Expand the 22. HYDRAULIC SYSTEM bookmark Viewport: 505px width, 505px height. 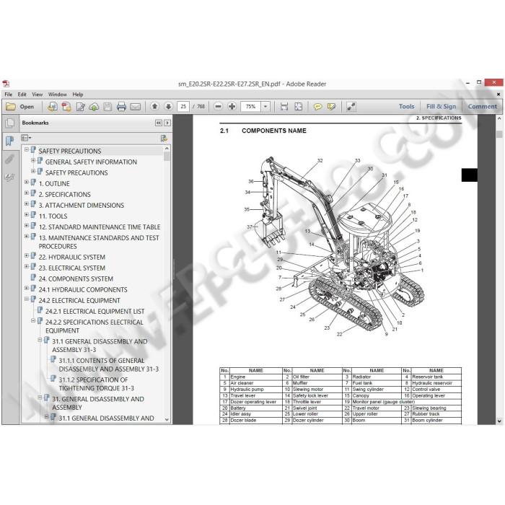pyautogui.click(x=27, y=255)
